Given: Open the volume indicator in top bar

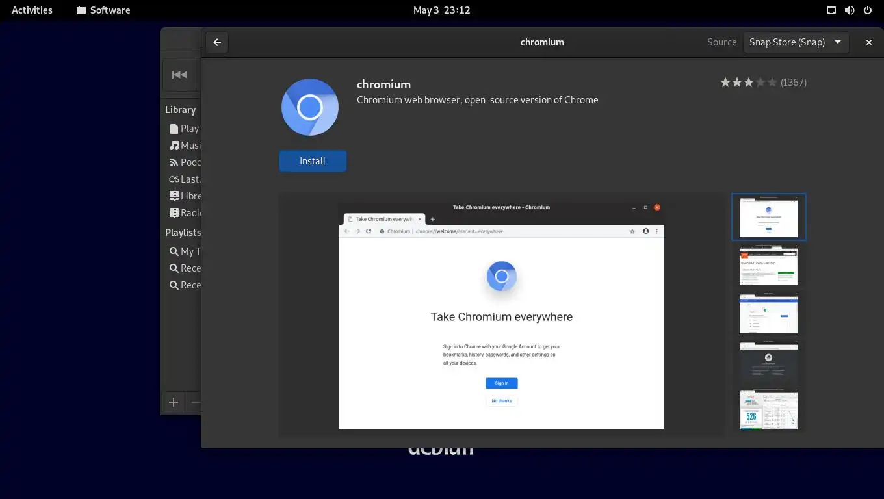Looking at the screenshot, I should [x=850, y=10].
